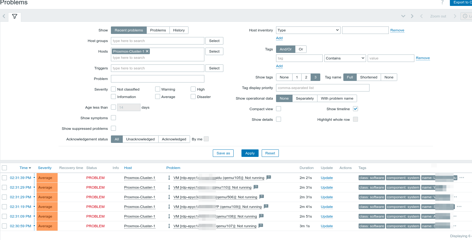The height and width of the screenshot is (240, 472).
Task: Open help hint for qemu/105 problem
Action: click(269, 177)
